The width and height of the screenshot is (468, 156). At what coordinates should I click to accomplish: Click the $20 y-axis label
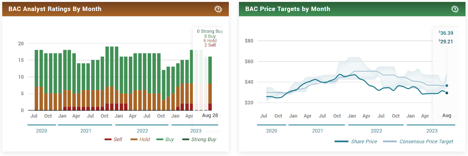pyautogui.click(x=249, y=103)
